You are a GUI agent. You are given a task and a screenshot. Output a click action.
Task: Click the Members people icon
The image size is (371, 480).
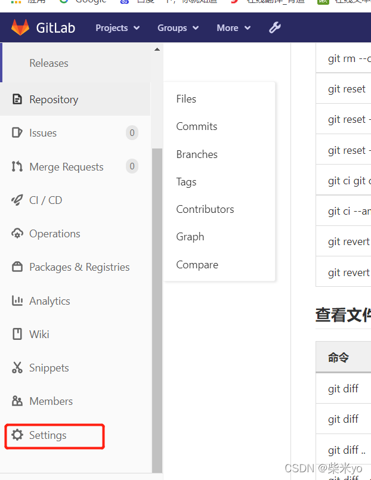17,401
